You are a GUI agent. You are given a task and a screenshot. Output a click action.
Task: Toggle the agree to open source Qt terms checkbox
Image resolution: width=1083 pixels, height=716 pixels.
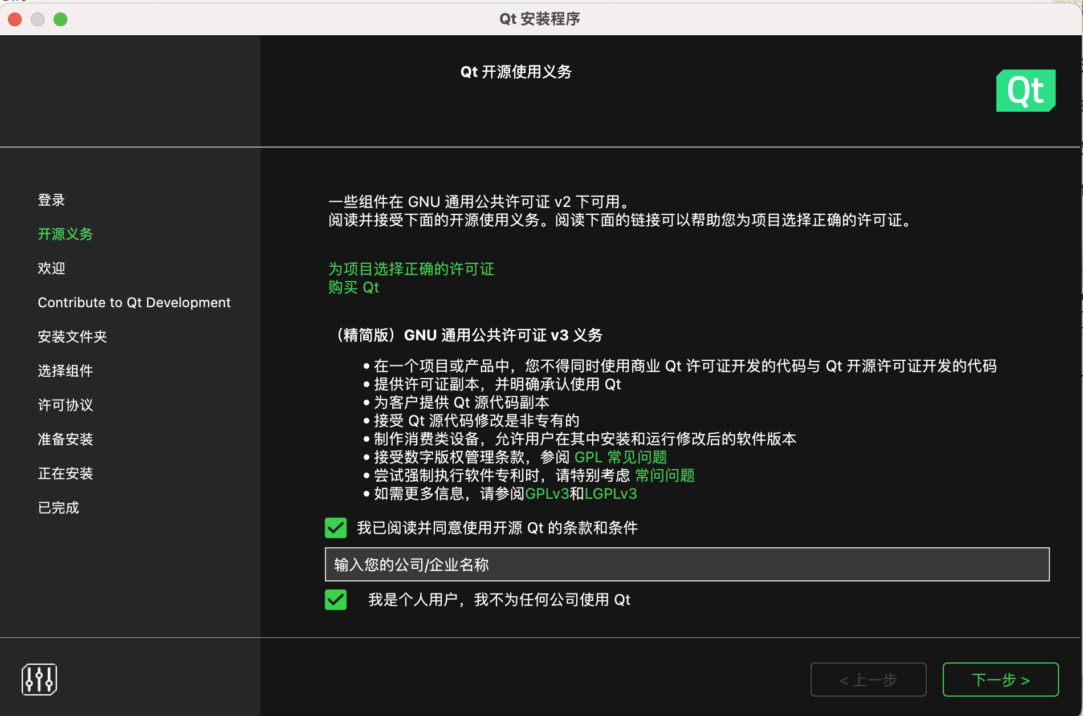pyautogui.click(x=336, y=528)
